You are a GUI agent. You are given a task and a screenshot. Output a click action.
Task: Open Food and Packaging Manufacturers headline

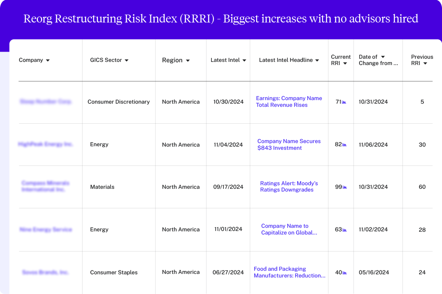(x=289, y=272)
